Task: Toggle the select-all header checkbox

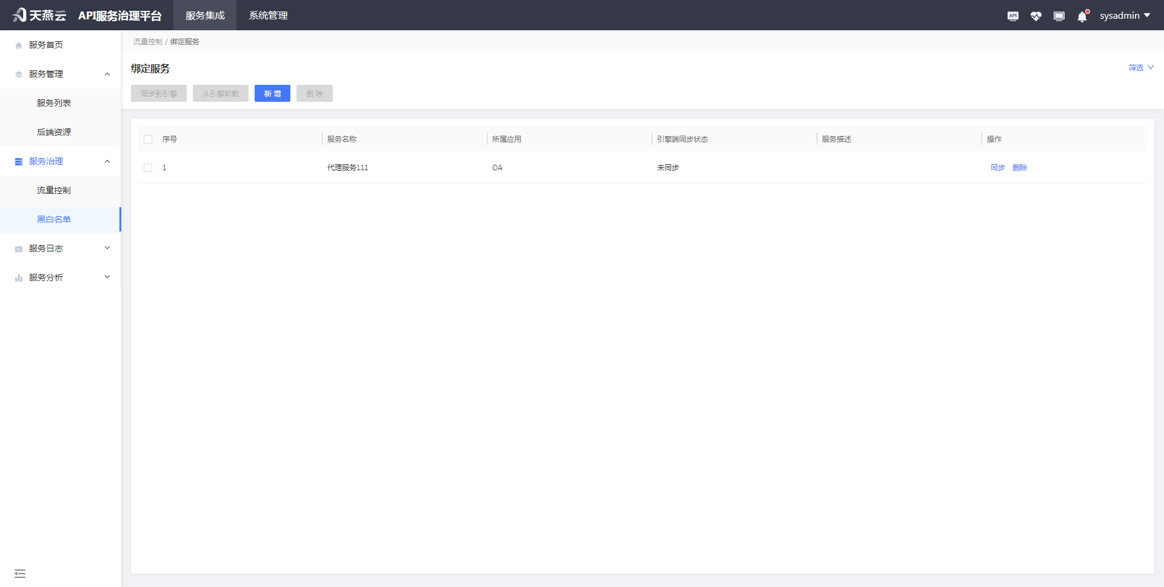Action: (x=148, y=139)
